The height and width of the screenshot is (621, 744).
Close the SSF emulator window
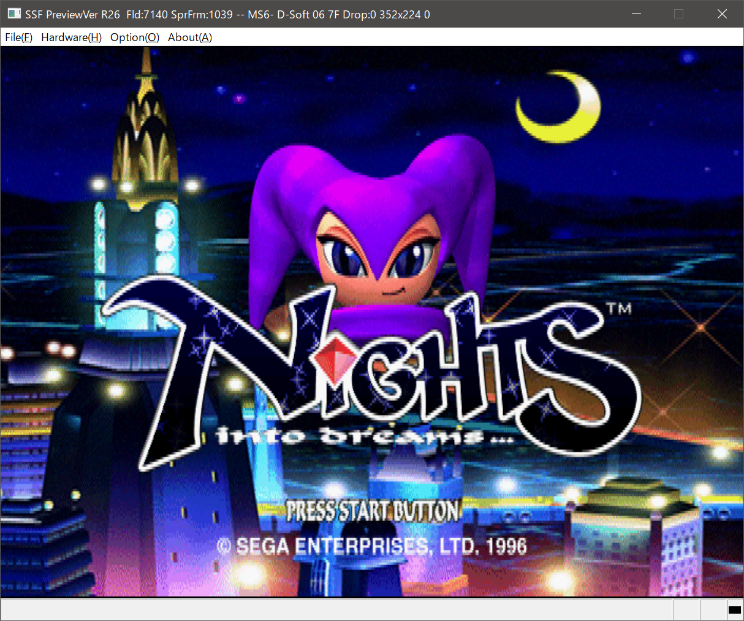722,14
